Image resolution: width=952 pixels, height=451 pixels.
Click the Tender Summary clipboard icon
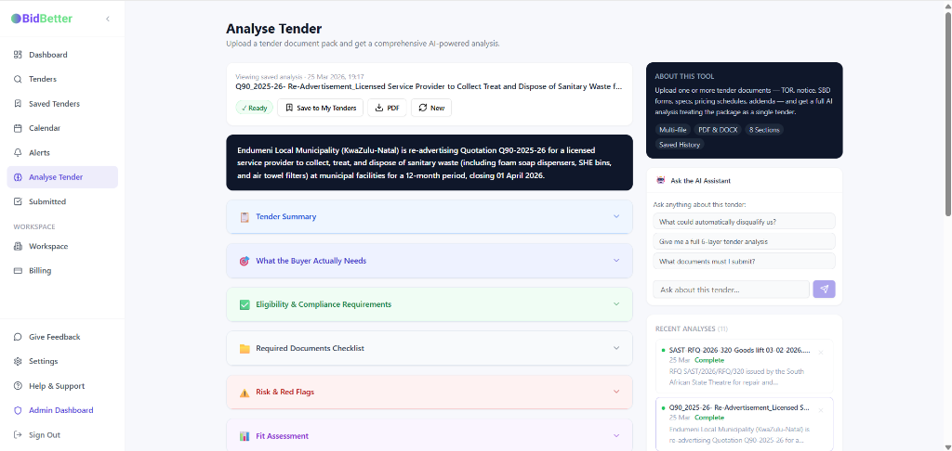point(245,217)
